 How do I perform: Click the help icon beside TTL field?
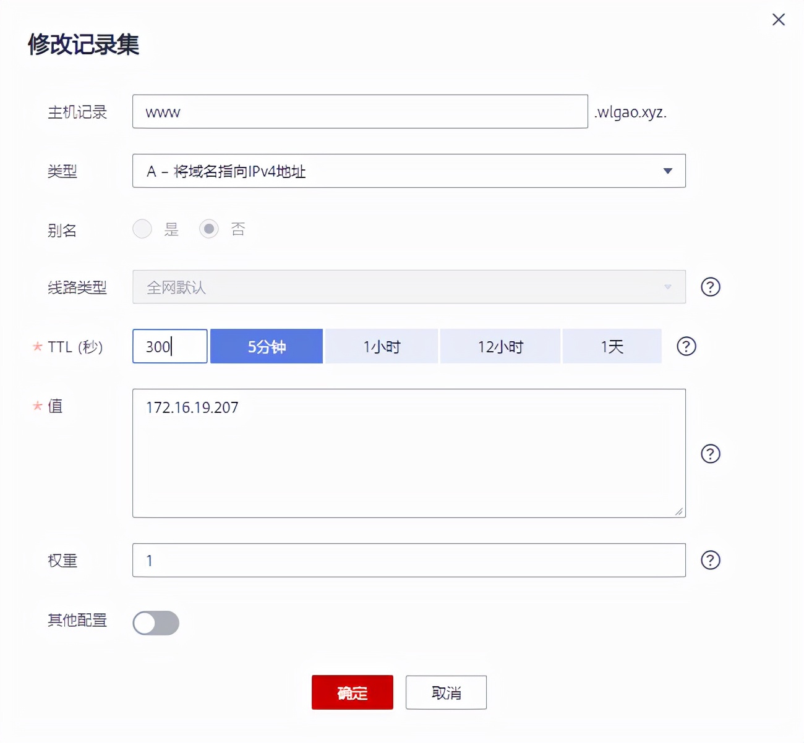click(686, 347)
